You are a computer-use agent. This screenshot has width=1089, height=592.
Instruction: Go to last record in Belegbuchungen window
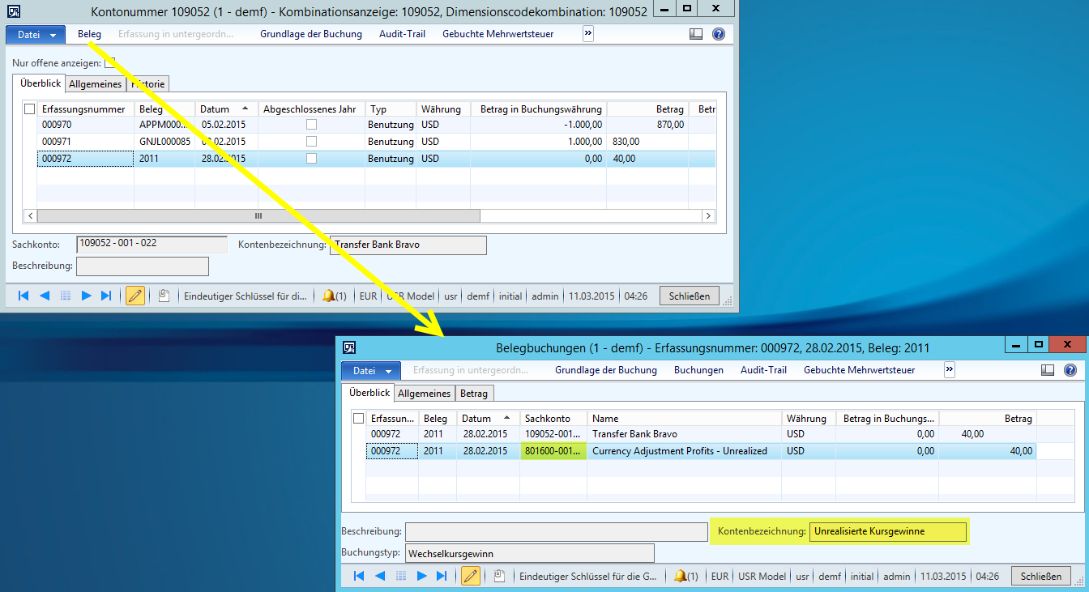click(442, 577)
